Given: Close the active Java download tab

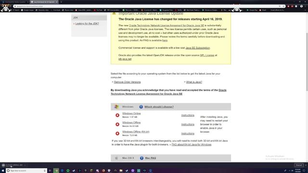Looking at the screenshot, I should pos(57,2).
